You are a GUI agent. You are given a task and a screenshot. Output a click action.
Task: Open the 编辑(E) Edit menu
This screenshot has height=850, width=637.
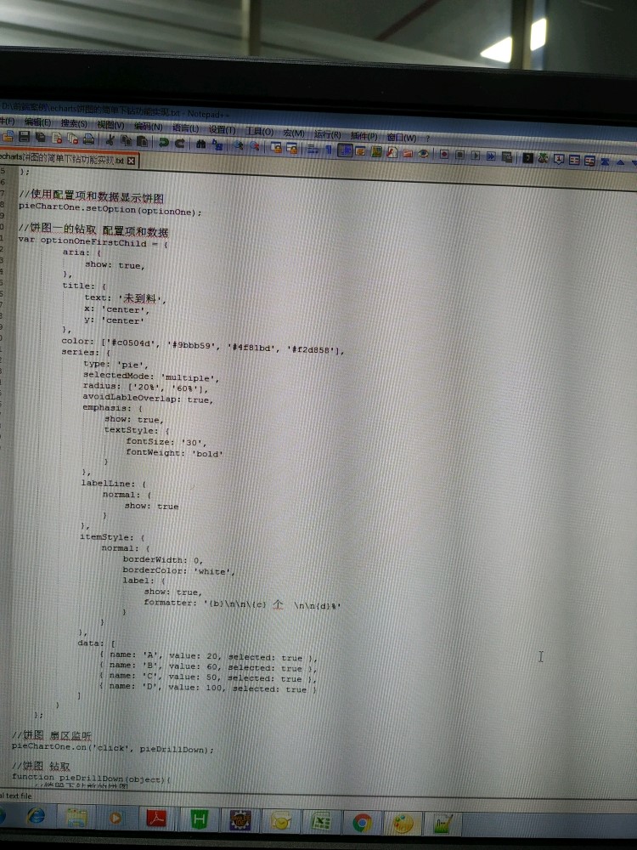(37, 122)
